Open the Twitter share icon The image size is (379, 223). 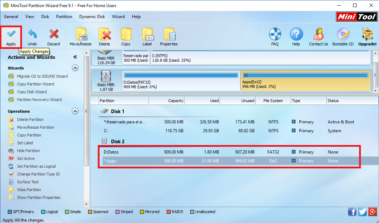tap(362, 212)
